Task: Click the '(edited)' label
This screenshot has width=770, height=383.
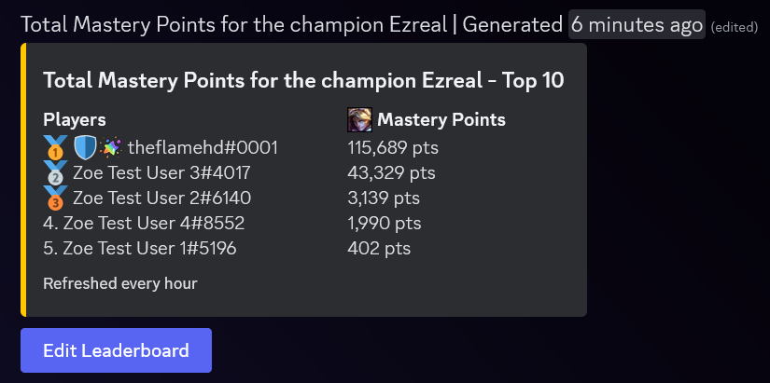Action: [735, 27]
